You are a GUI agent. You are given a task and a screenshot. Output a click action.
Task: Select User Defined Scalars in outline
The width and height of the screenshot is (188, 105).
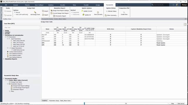pyautogui.click(x=15, y=55)
